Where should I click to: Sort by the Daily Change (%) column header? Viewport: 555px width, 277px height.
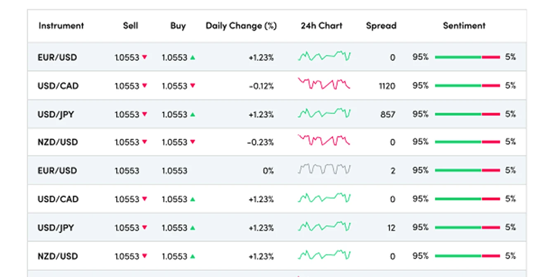pyautogui.click(x=241, y=26)
